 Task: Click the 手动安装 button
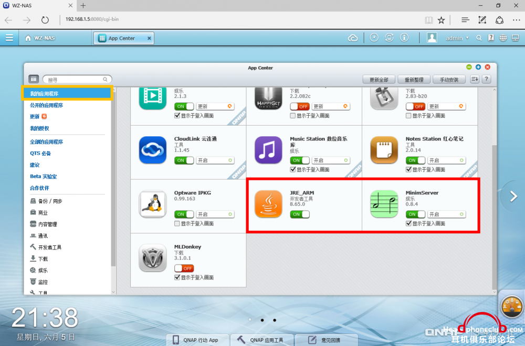[x=449, y=80]
